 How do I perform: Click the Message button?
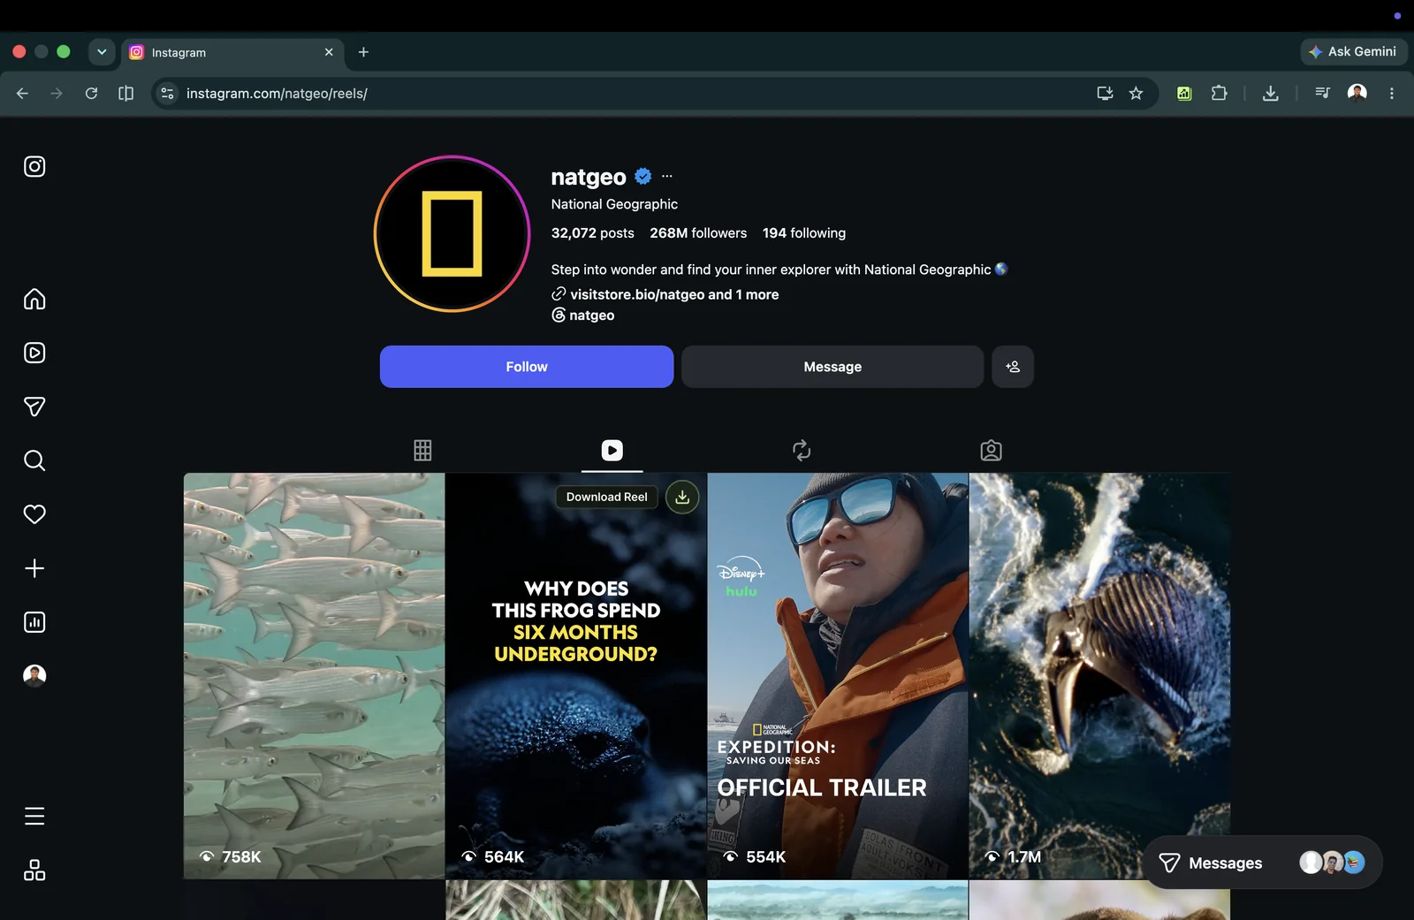click(832, 367)
